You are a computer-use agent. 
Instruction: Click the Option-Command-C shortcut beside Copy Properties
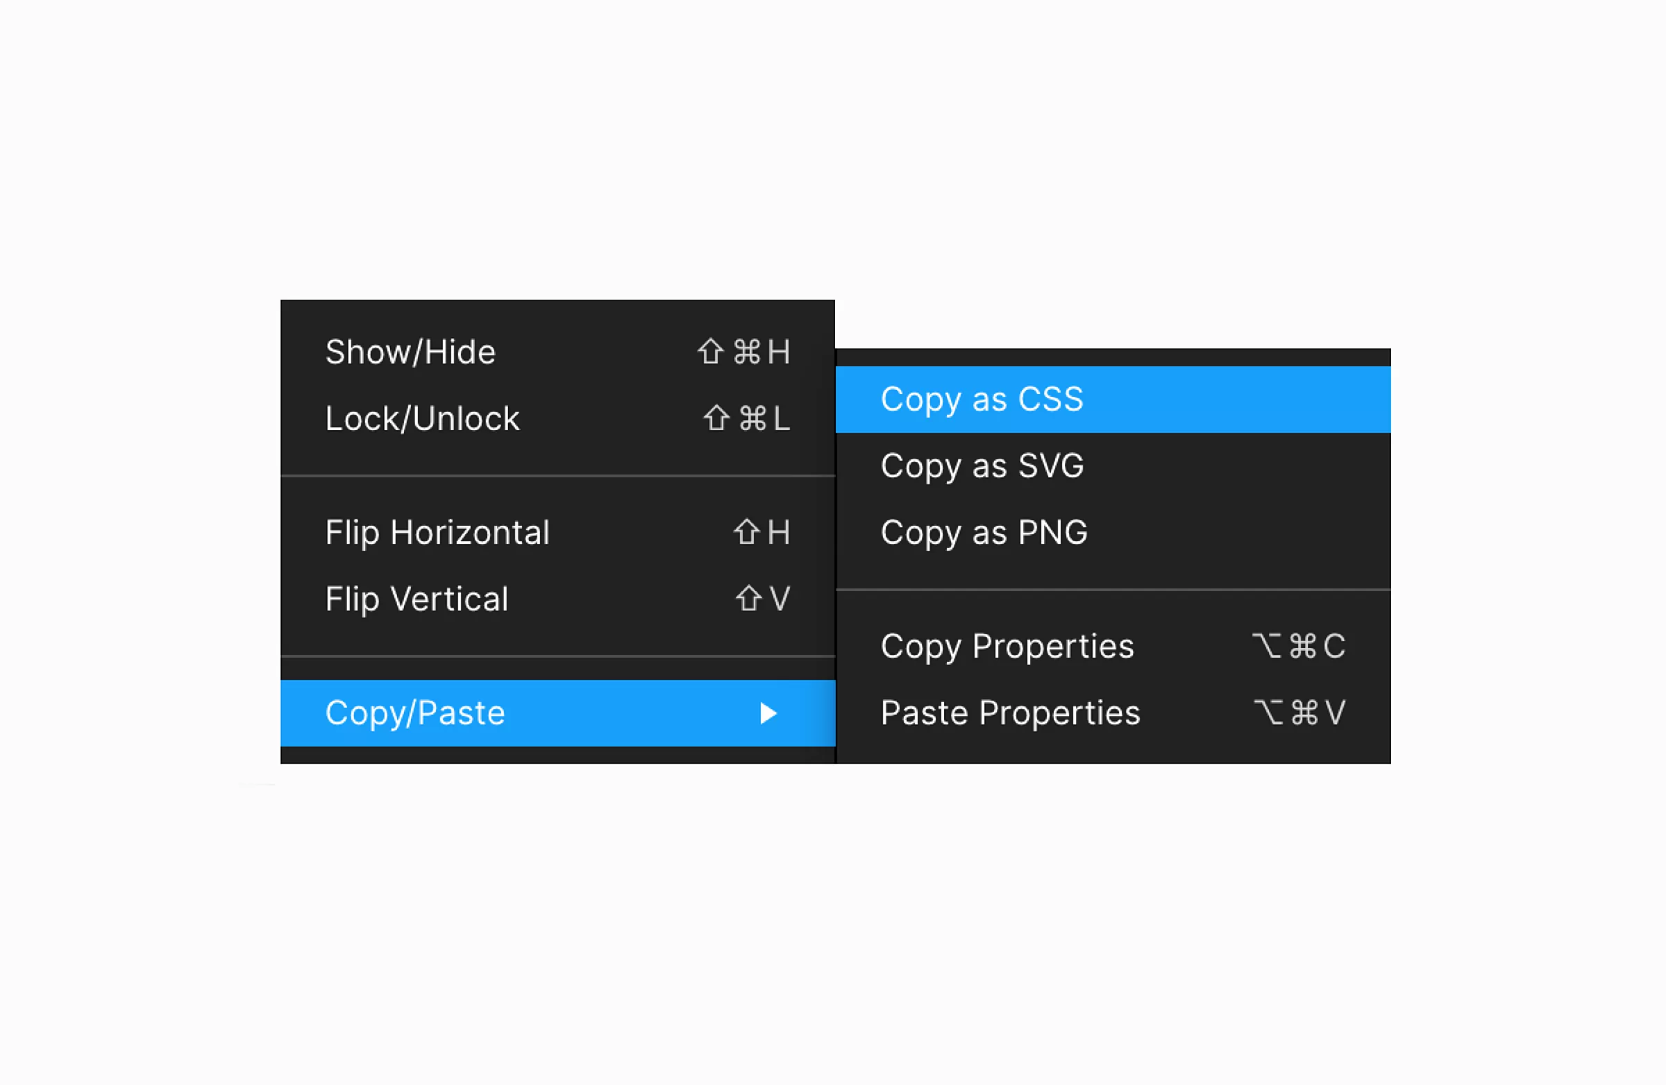(1299, 647)
